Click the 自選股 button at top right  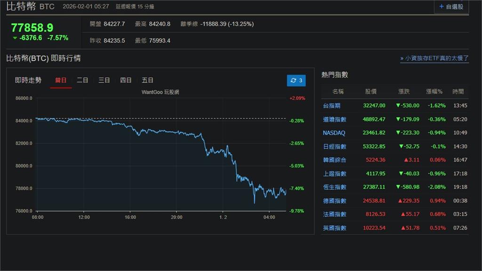455,7
